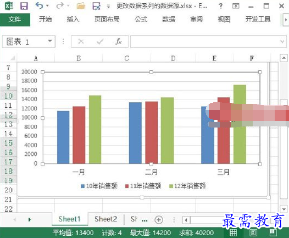Open file using the folder icon
The image size is (289, 238).
click(x=81, y=6)
